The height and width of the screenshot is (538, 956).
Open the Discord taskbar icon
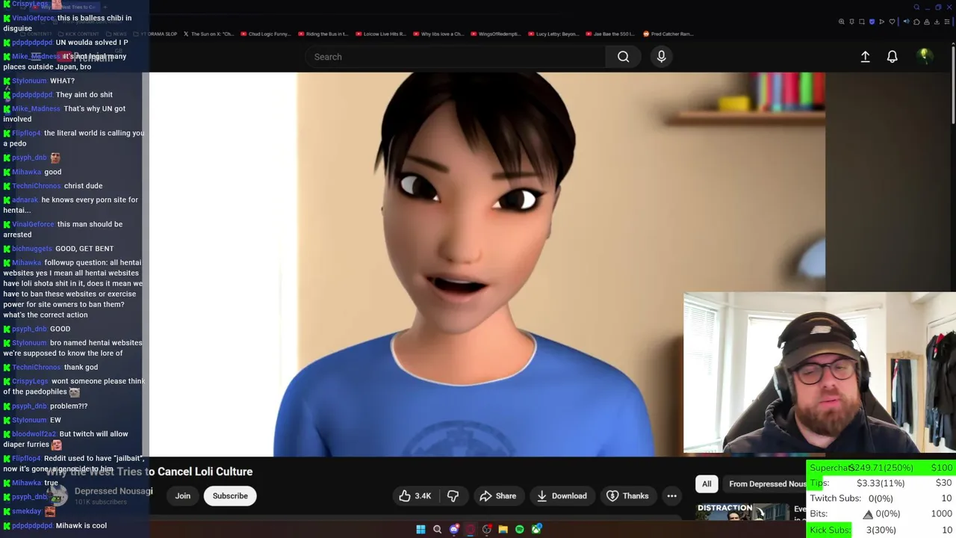click(x=453, y=529)
